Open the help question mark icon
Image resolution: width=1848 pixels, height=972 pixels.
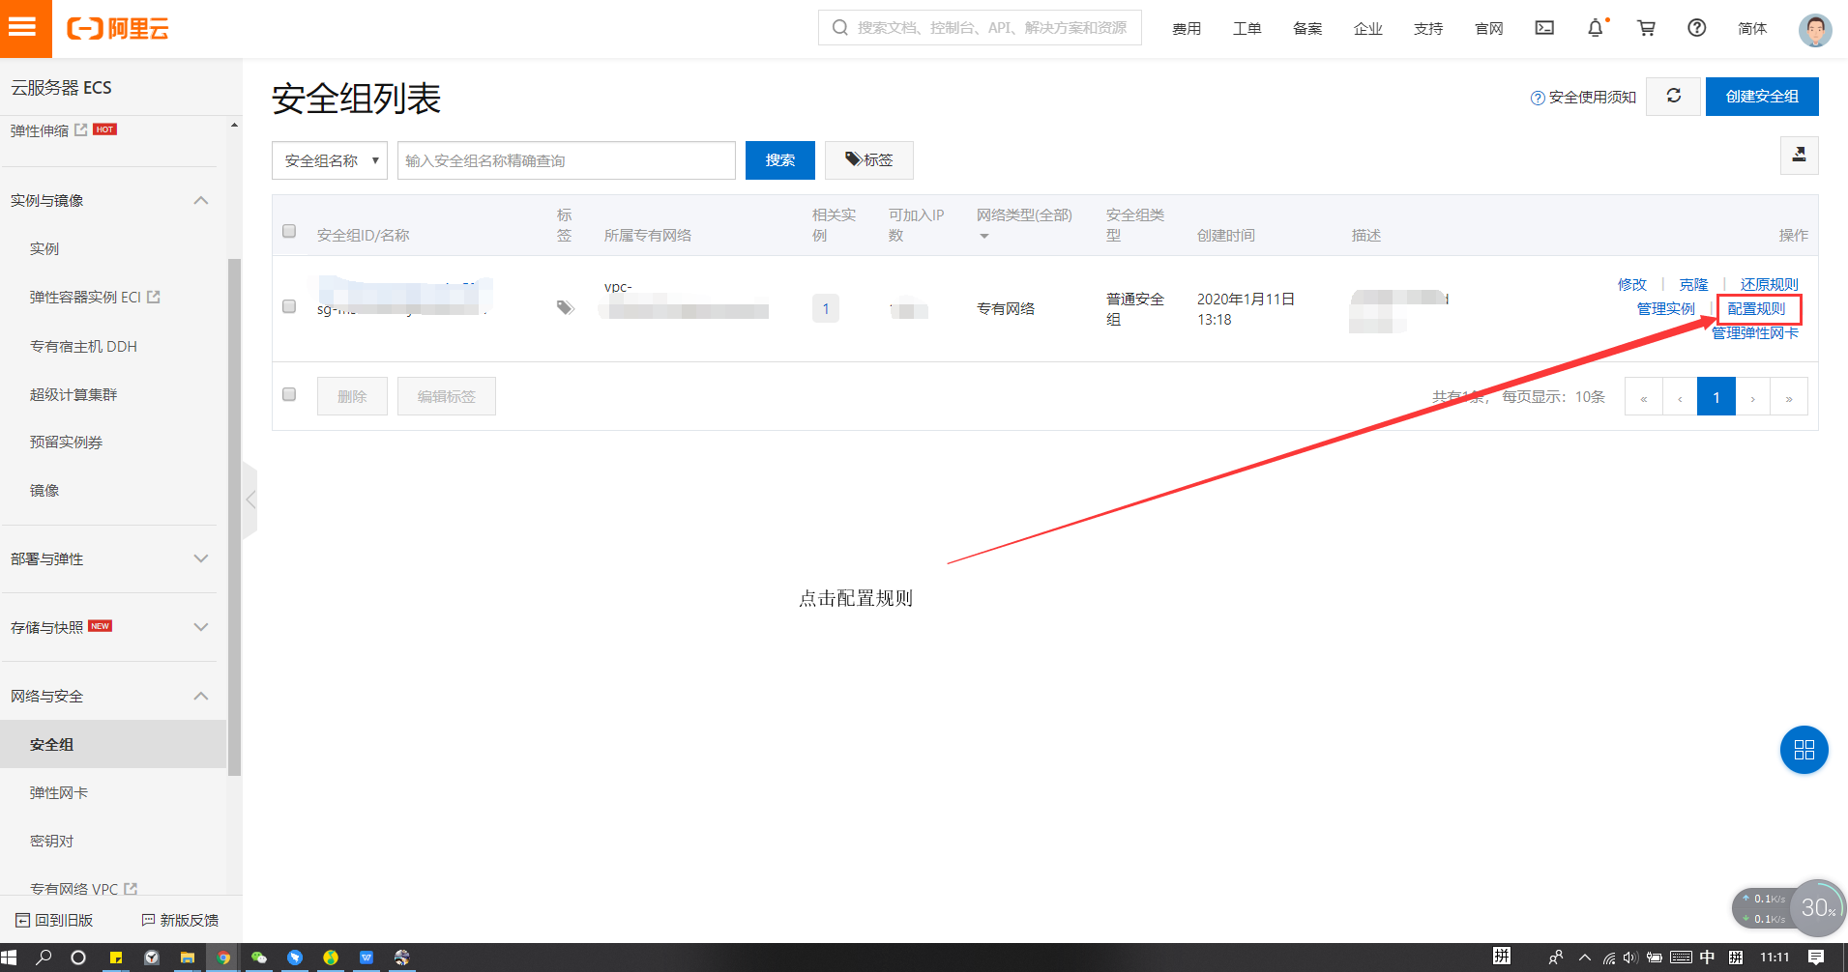point(1696,28)
